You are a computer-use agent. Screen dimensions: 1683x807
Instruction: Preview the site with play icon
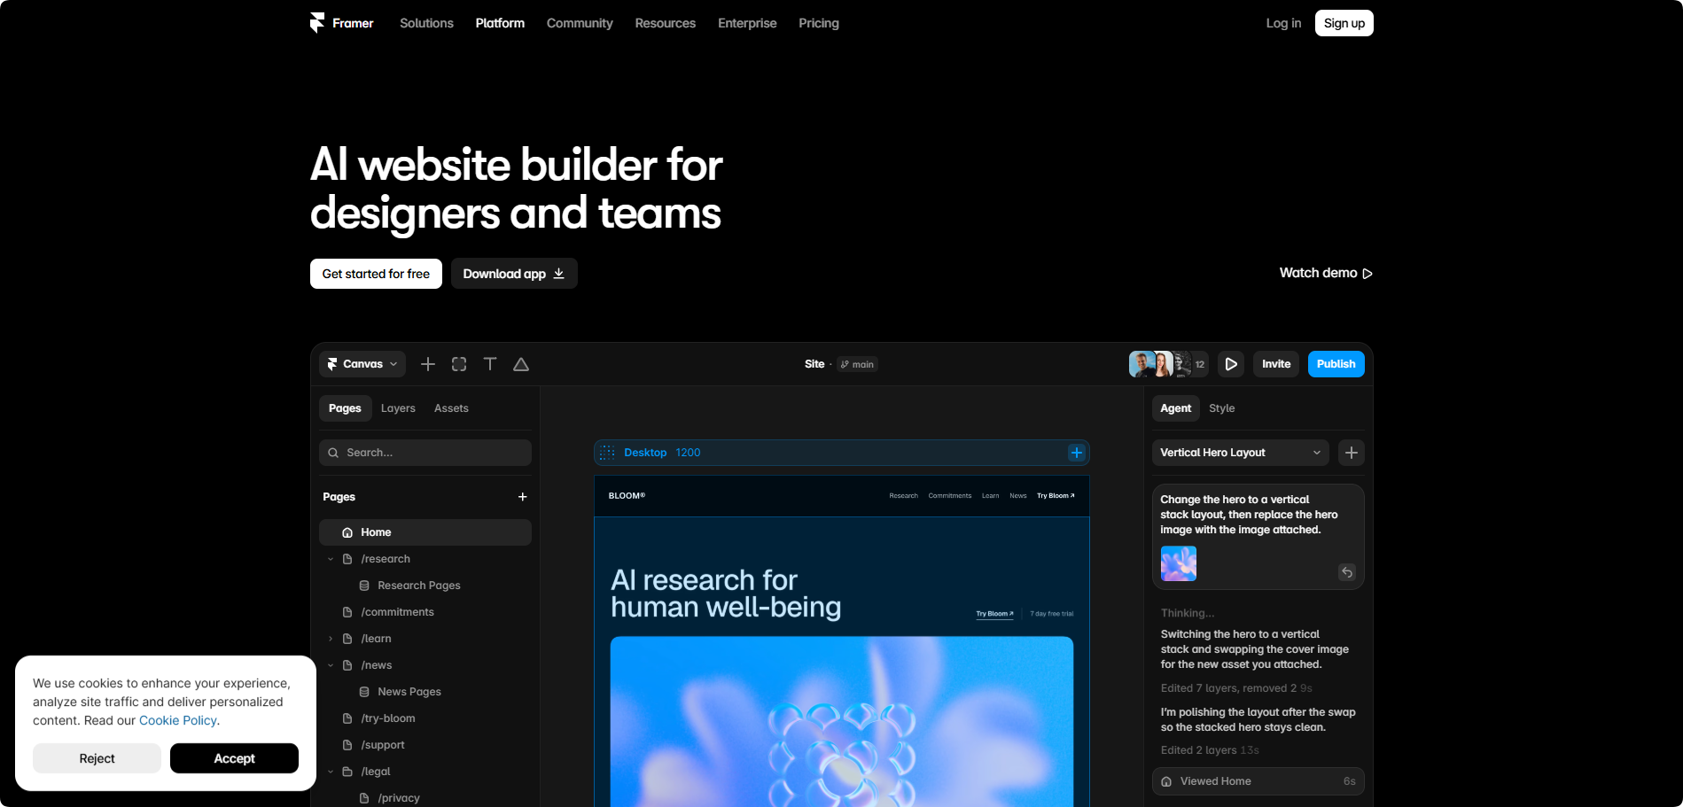coord(1231,364)
